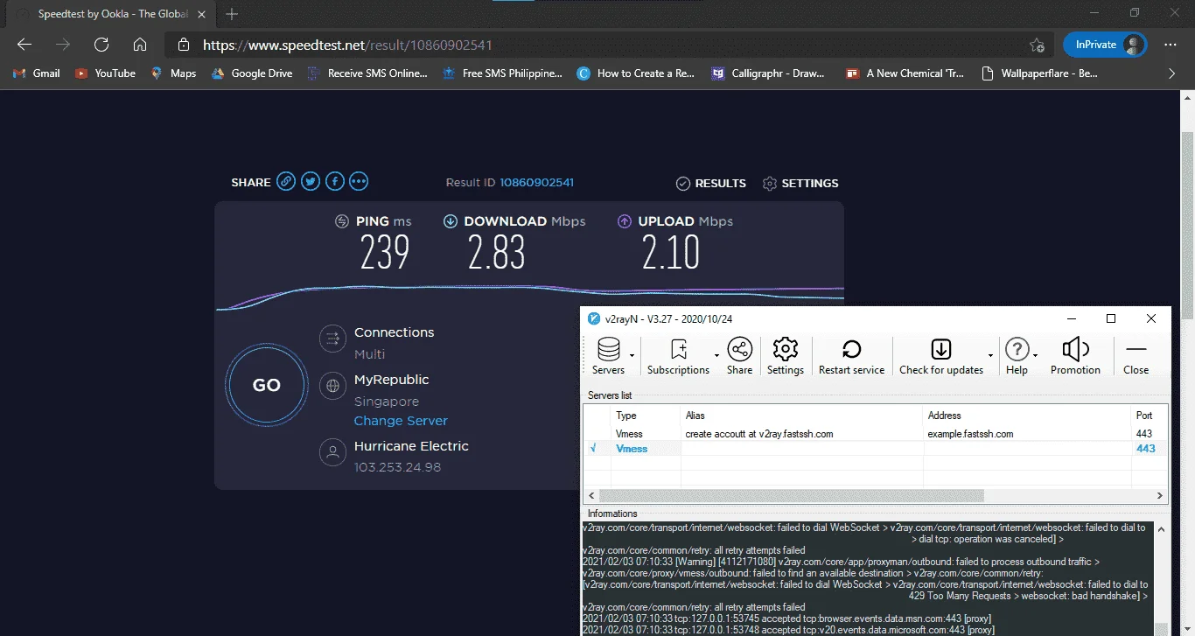
Task: Show more bookmarks with the overflow chevron
Action: coord(1172,73)
